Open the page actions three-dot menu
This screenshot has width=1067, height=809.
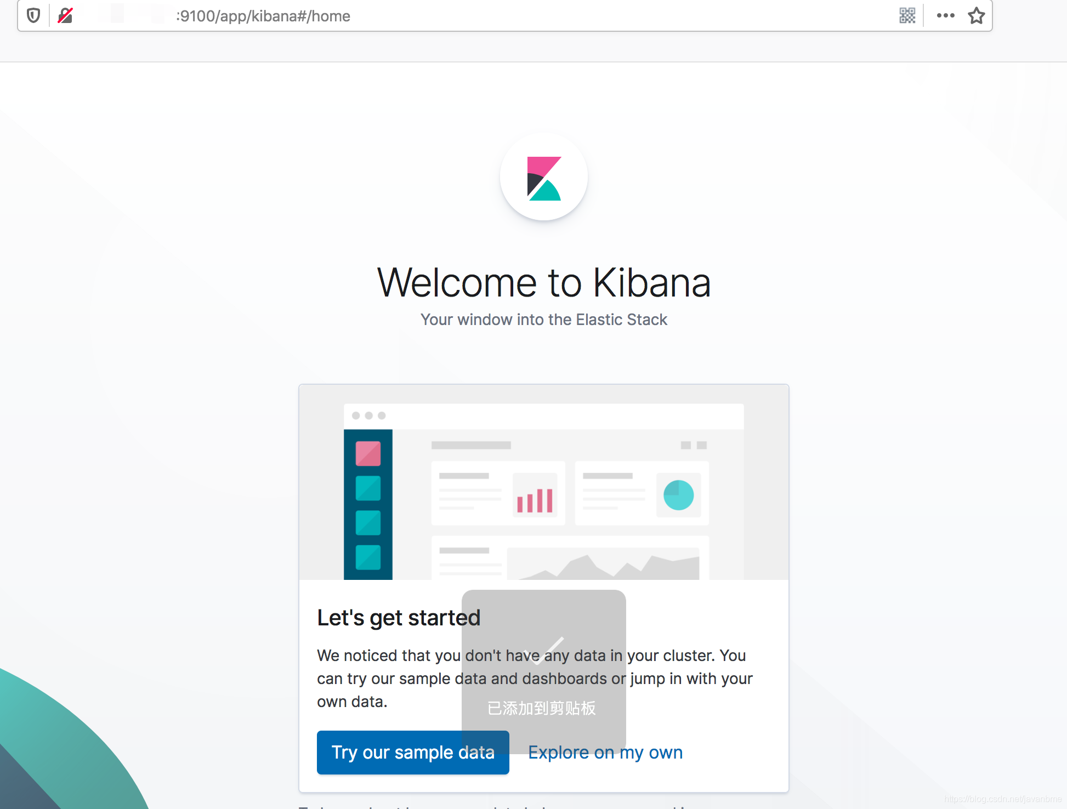tap(945, 16)
